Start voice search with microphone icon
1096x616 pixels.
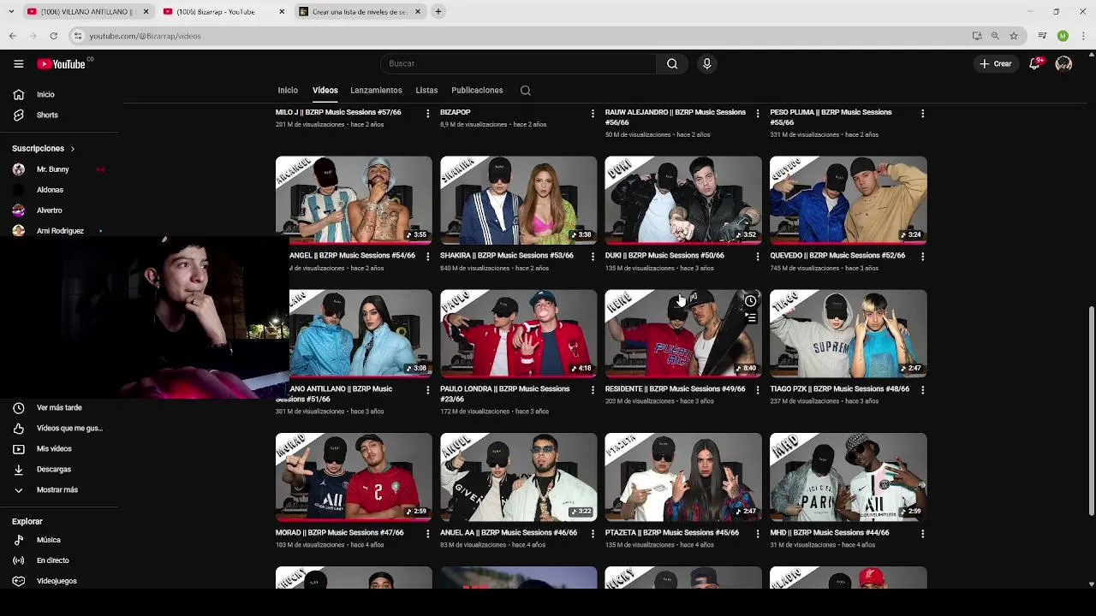coord(706,63)
